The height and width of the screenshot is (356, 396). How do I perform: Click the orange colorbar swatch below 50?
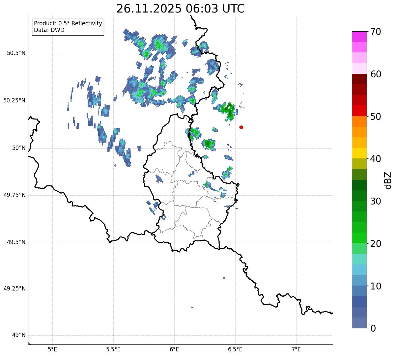point(359,122)
